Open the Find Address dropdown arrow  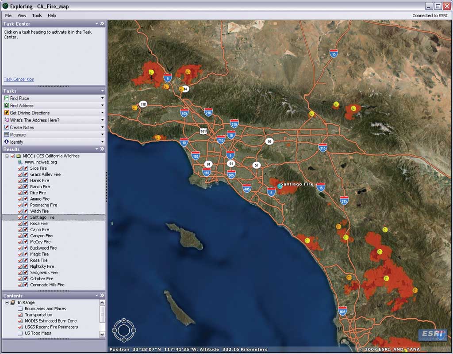[102, 105]
